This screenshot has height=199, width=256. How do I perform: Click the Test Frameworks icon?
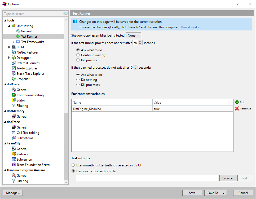18,42
